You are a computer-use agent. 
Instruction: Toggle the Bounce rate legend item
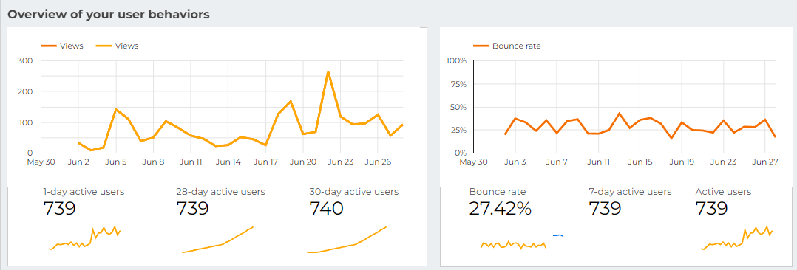(x=507, y=46)
